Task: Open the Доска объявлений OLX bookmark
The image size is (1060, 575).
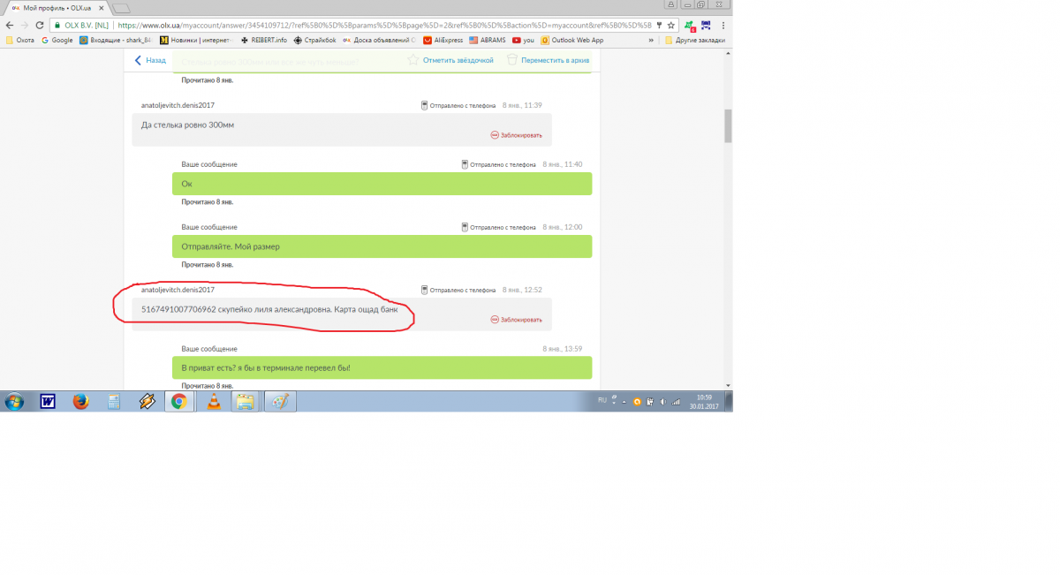Action: [380, 40]
